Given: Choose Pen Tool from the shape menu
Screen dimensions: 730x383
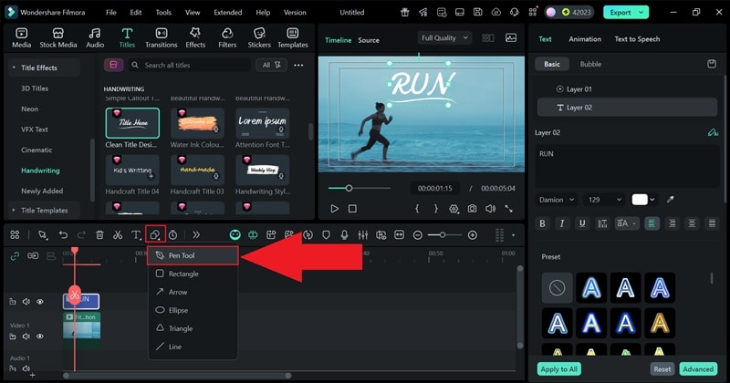Looking at the screenshot, I should click(x=193, y=255).
